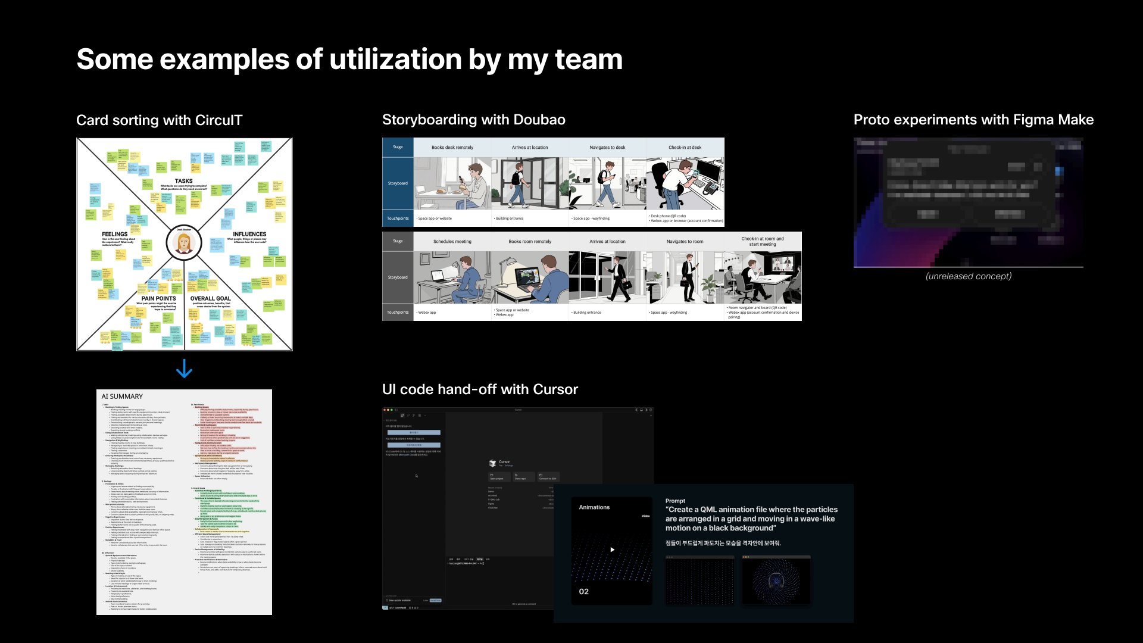Click the wave grid particle preview window
Screen dimensions: 1143x643
(699, 580)
